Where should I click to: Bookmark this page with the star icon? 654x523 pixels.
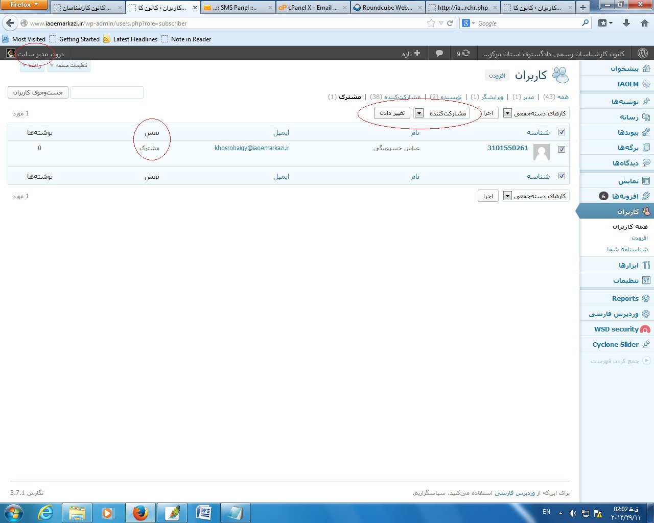(431, 23)
